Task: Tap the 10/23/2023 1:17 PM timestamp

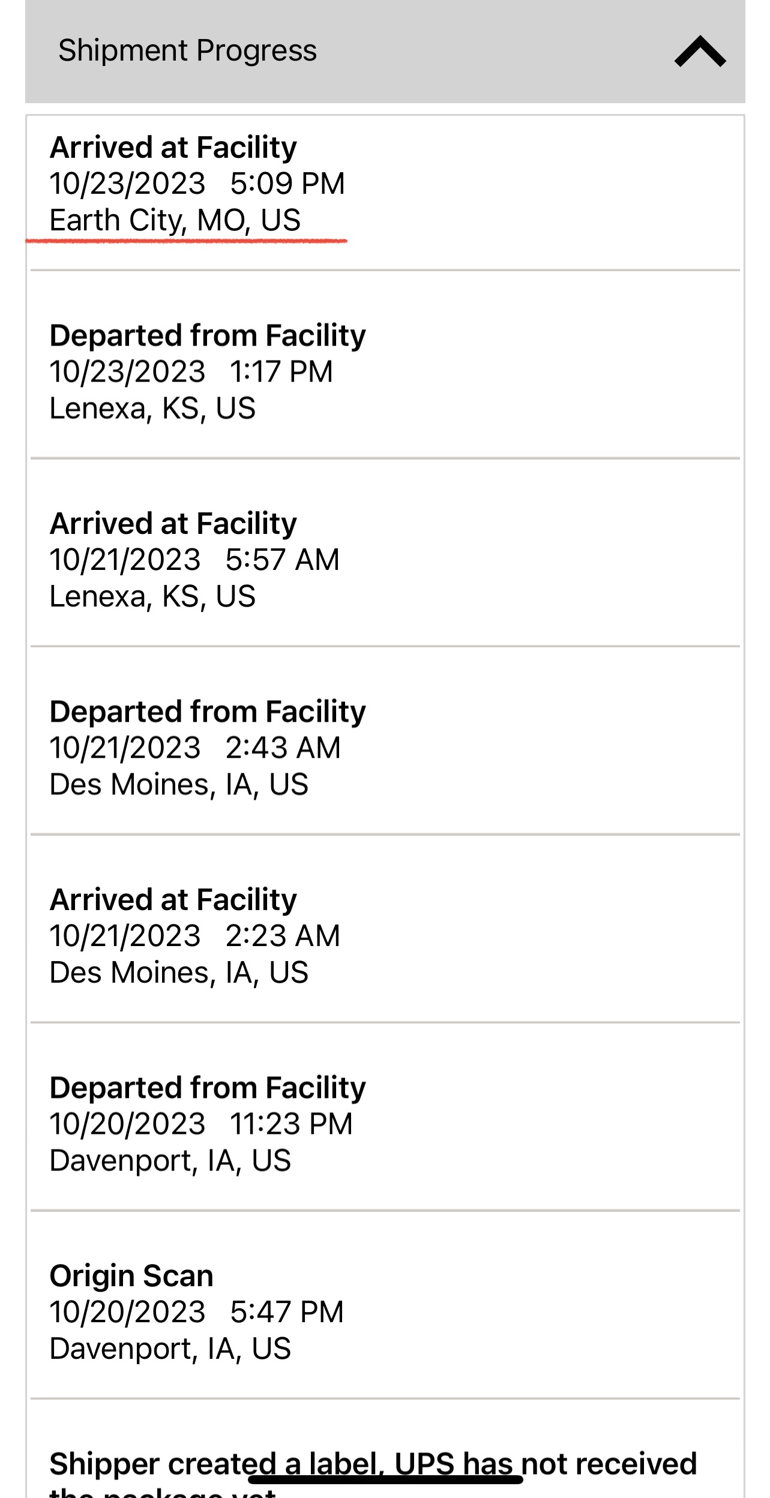Action: tap(191, 371)
